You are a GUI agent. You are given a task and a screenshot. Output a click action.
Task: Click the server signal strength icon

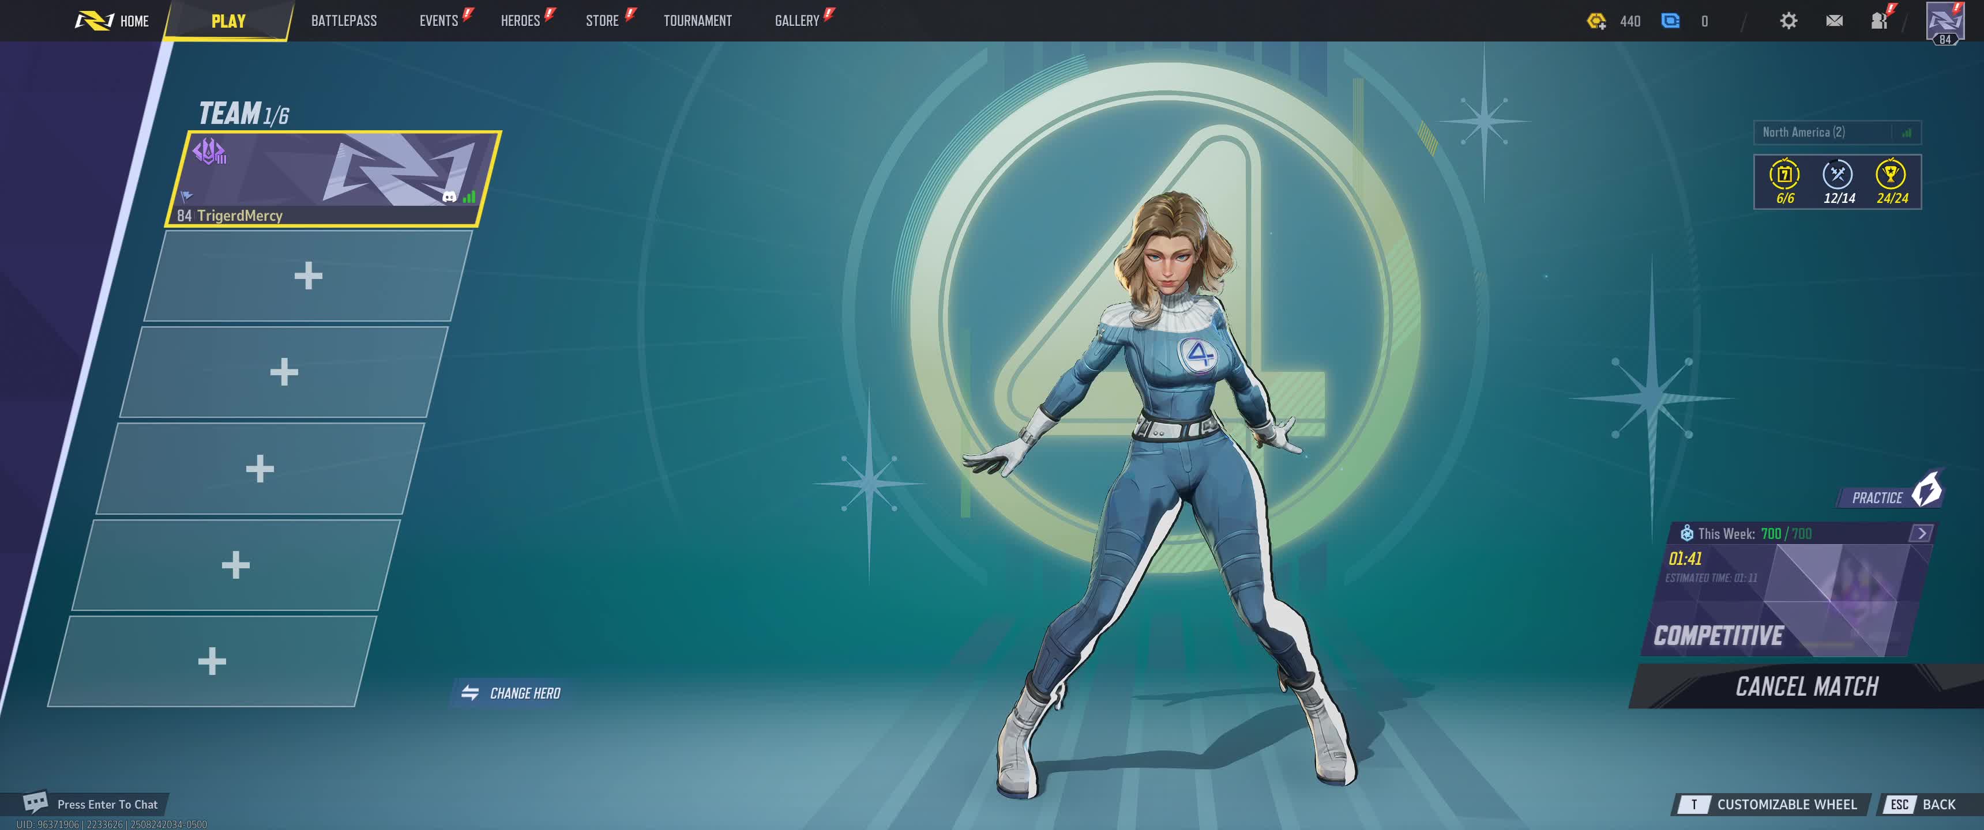point(1906,133)
